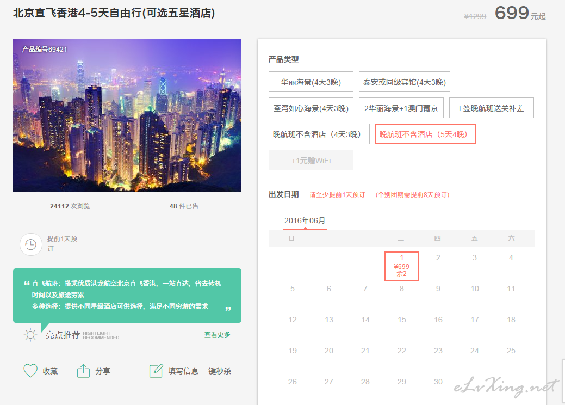Select product type 泰安或同级宾馆(4天3晚)
This screenshot has height=405, width=565.
[404, 82]
